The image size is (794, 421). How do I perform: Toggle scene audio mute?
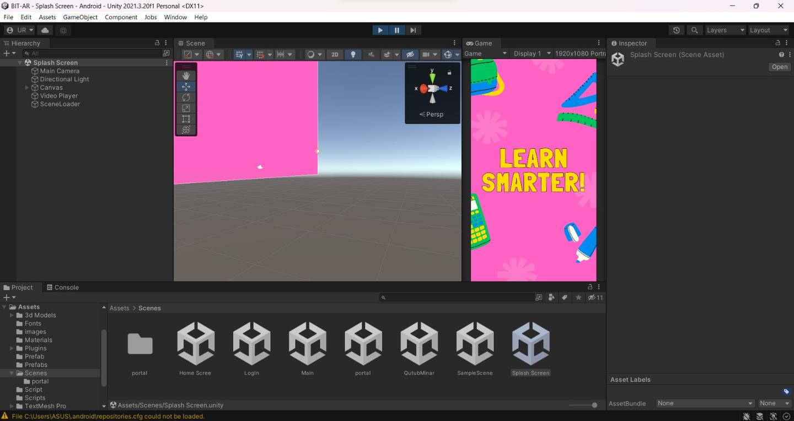pos(371,54)
